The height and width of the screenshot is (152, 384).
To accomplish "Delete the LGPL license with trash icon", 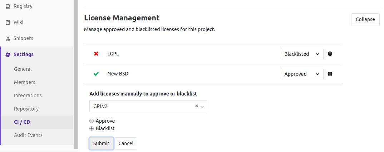I will [330, 54].
